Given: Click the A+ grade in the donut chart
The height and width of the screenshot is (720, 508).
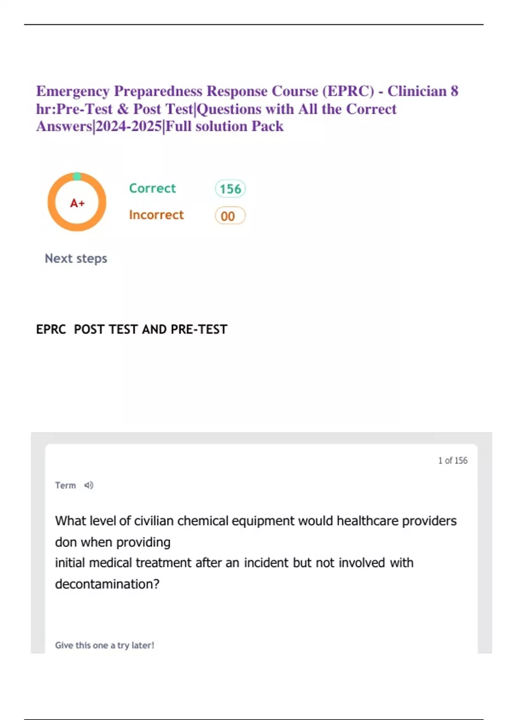Looking at the screenshot, I should coord(77,203).
